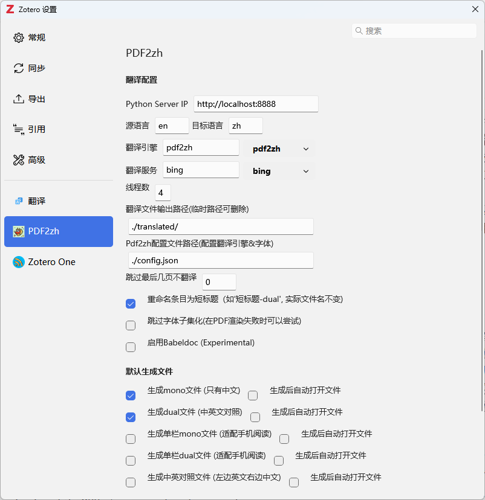
Task: Click the ./translated/ output path field
Action: coord(221,226)
